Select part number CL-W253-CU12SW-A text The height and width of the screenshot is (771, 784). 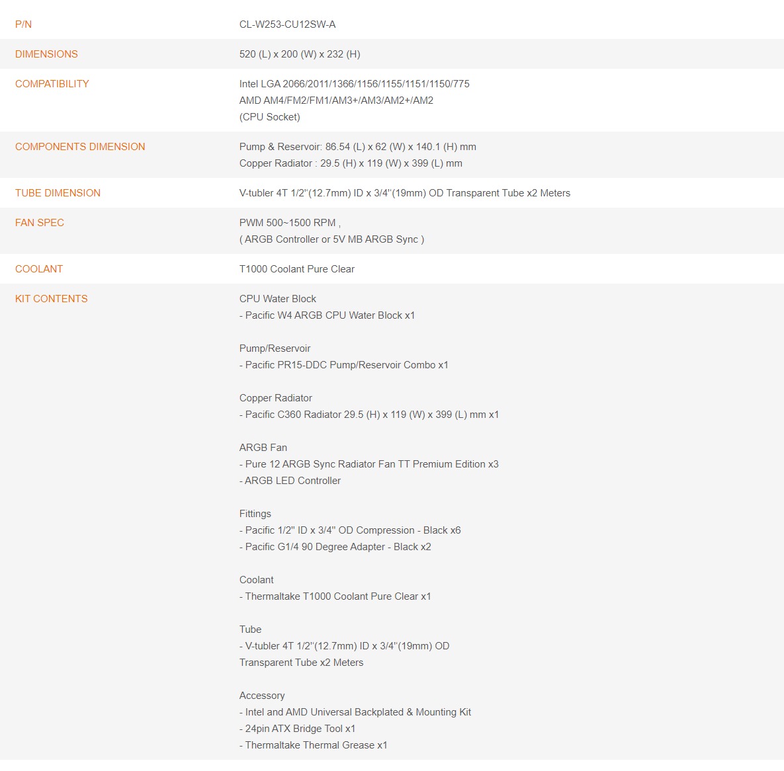[288, 24]
